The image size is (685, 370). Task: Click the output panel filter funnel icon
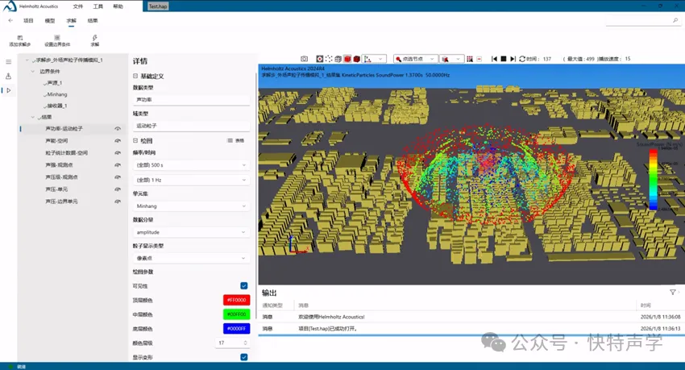(673, 293)
